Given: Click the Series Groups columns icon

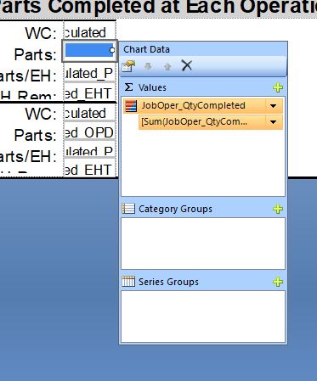Looking at the screenshot, I should click(128, 282).
